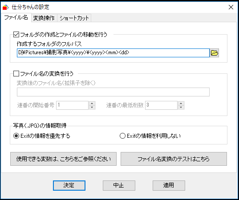Increase 連番の最低桁数 with up arrow
The width and height of the screenshot is (239, 200).
point(181,103)
